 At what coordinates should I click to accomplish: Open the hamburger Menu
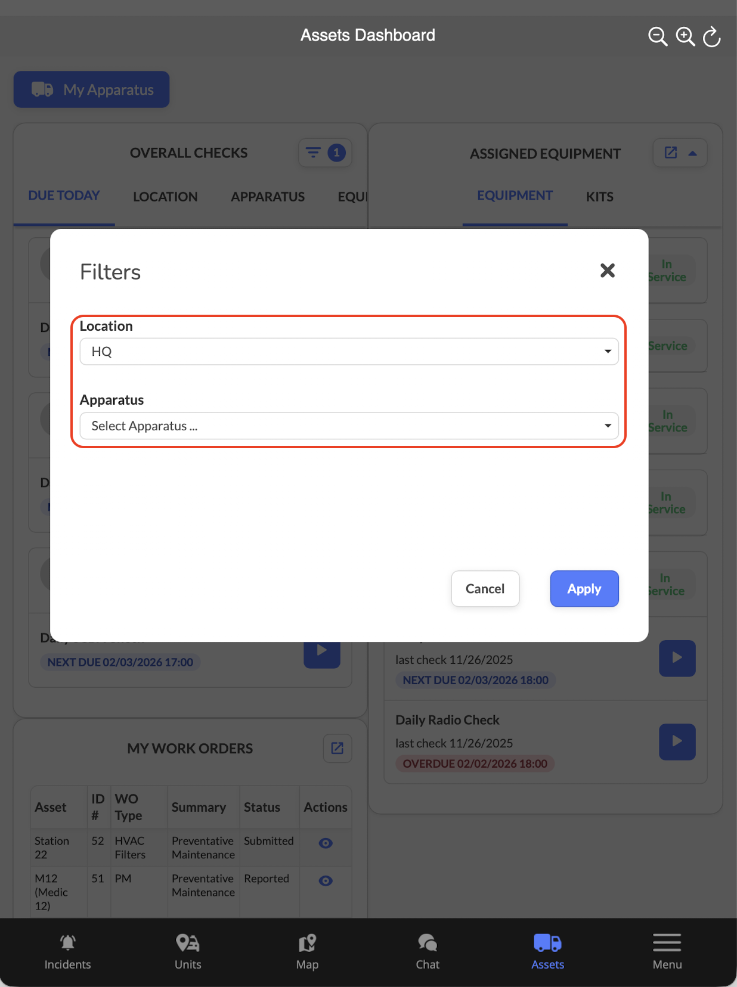click(x=667, y=952)
